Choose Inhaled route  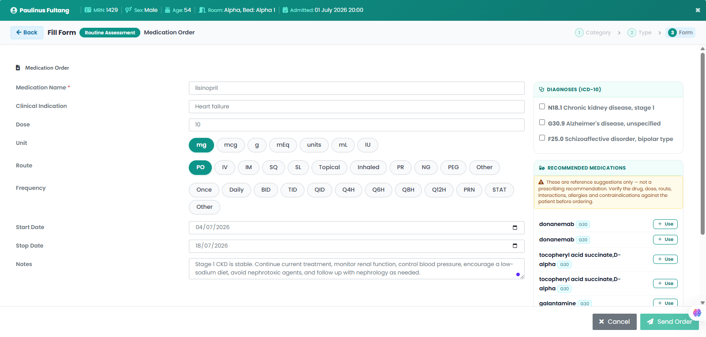[x=368, y=167]
